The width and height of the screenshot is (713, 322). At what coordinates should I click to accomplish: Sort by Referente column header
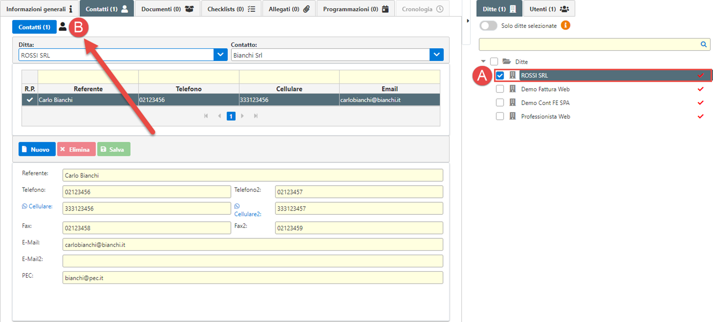[x=88, y=89]
